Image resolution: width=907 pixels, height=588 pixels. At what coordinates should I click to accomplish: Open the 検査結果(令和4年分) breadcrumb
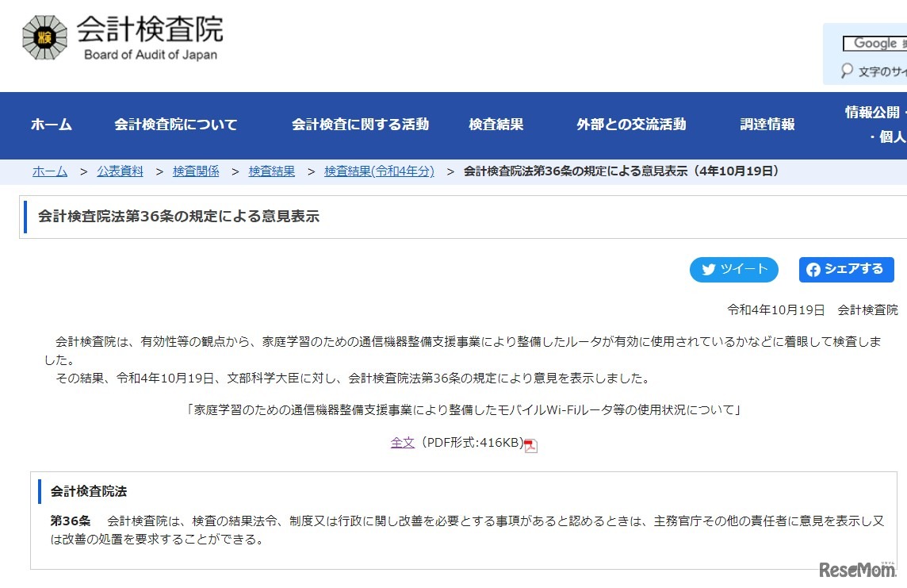(380, 171)
